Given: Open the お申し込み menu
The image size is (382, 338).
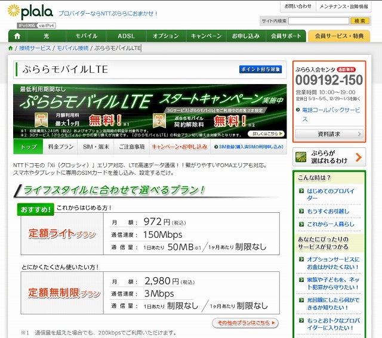Looking at the screenshot, I should pos(246,36).
